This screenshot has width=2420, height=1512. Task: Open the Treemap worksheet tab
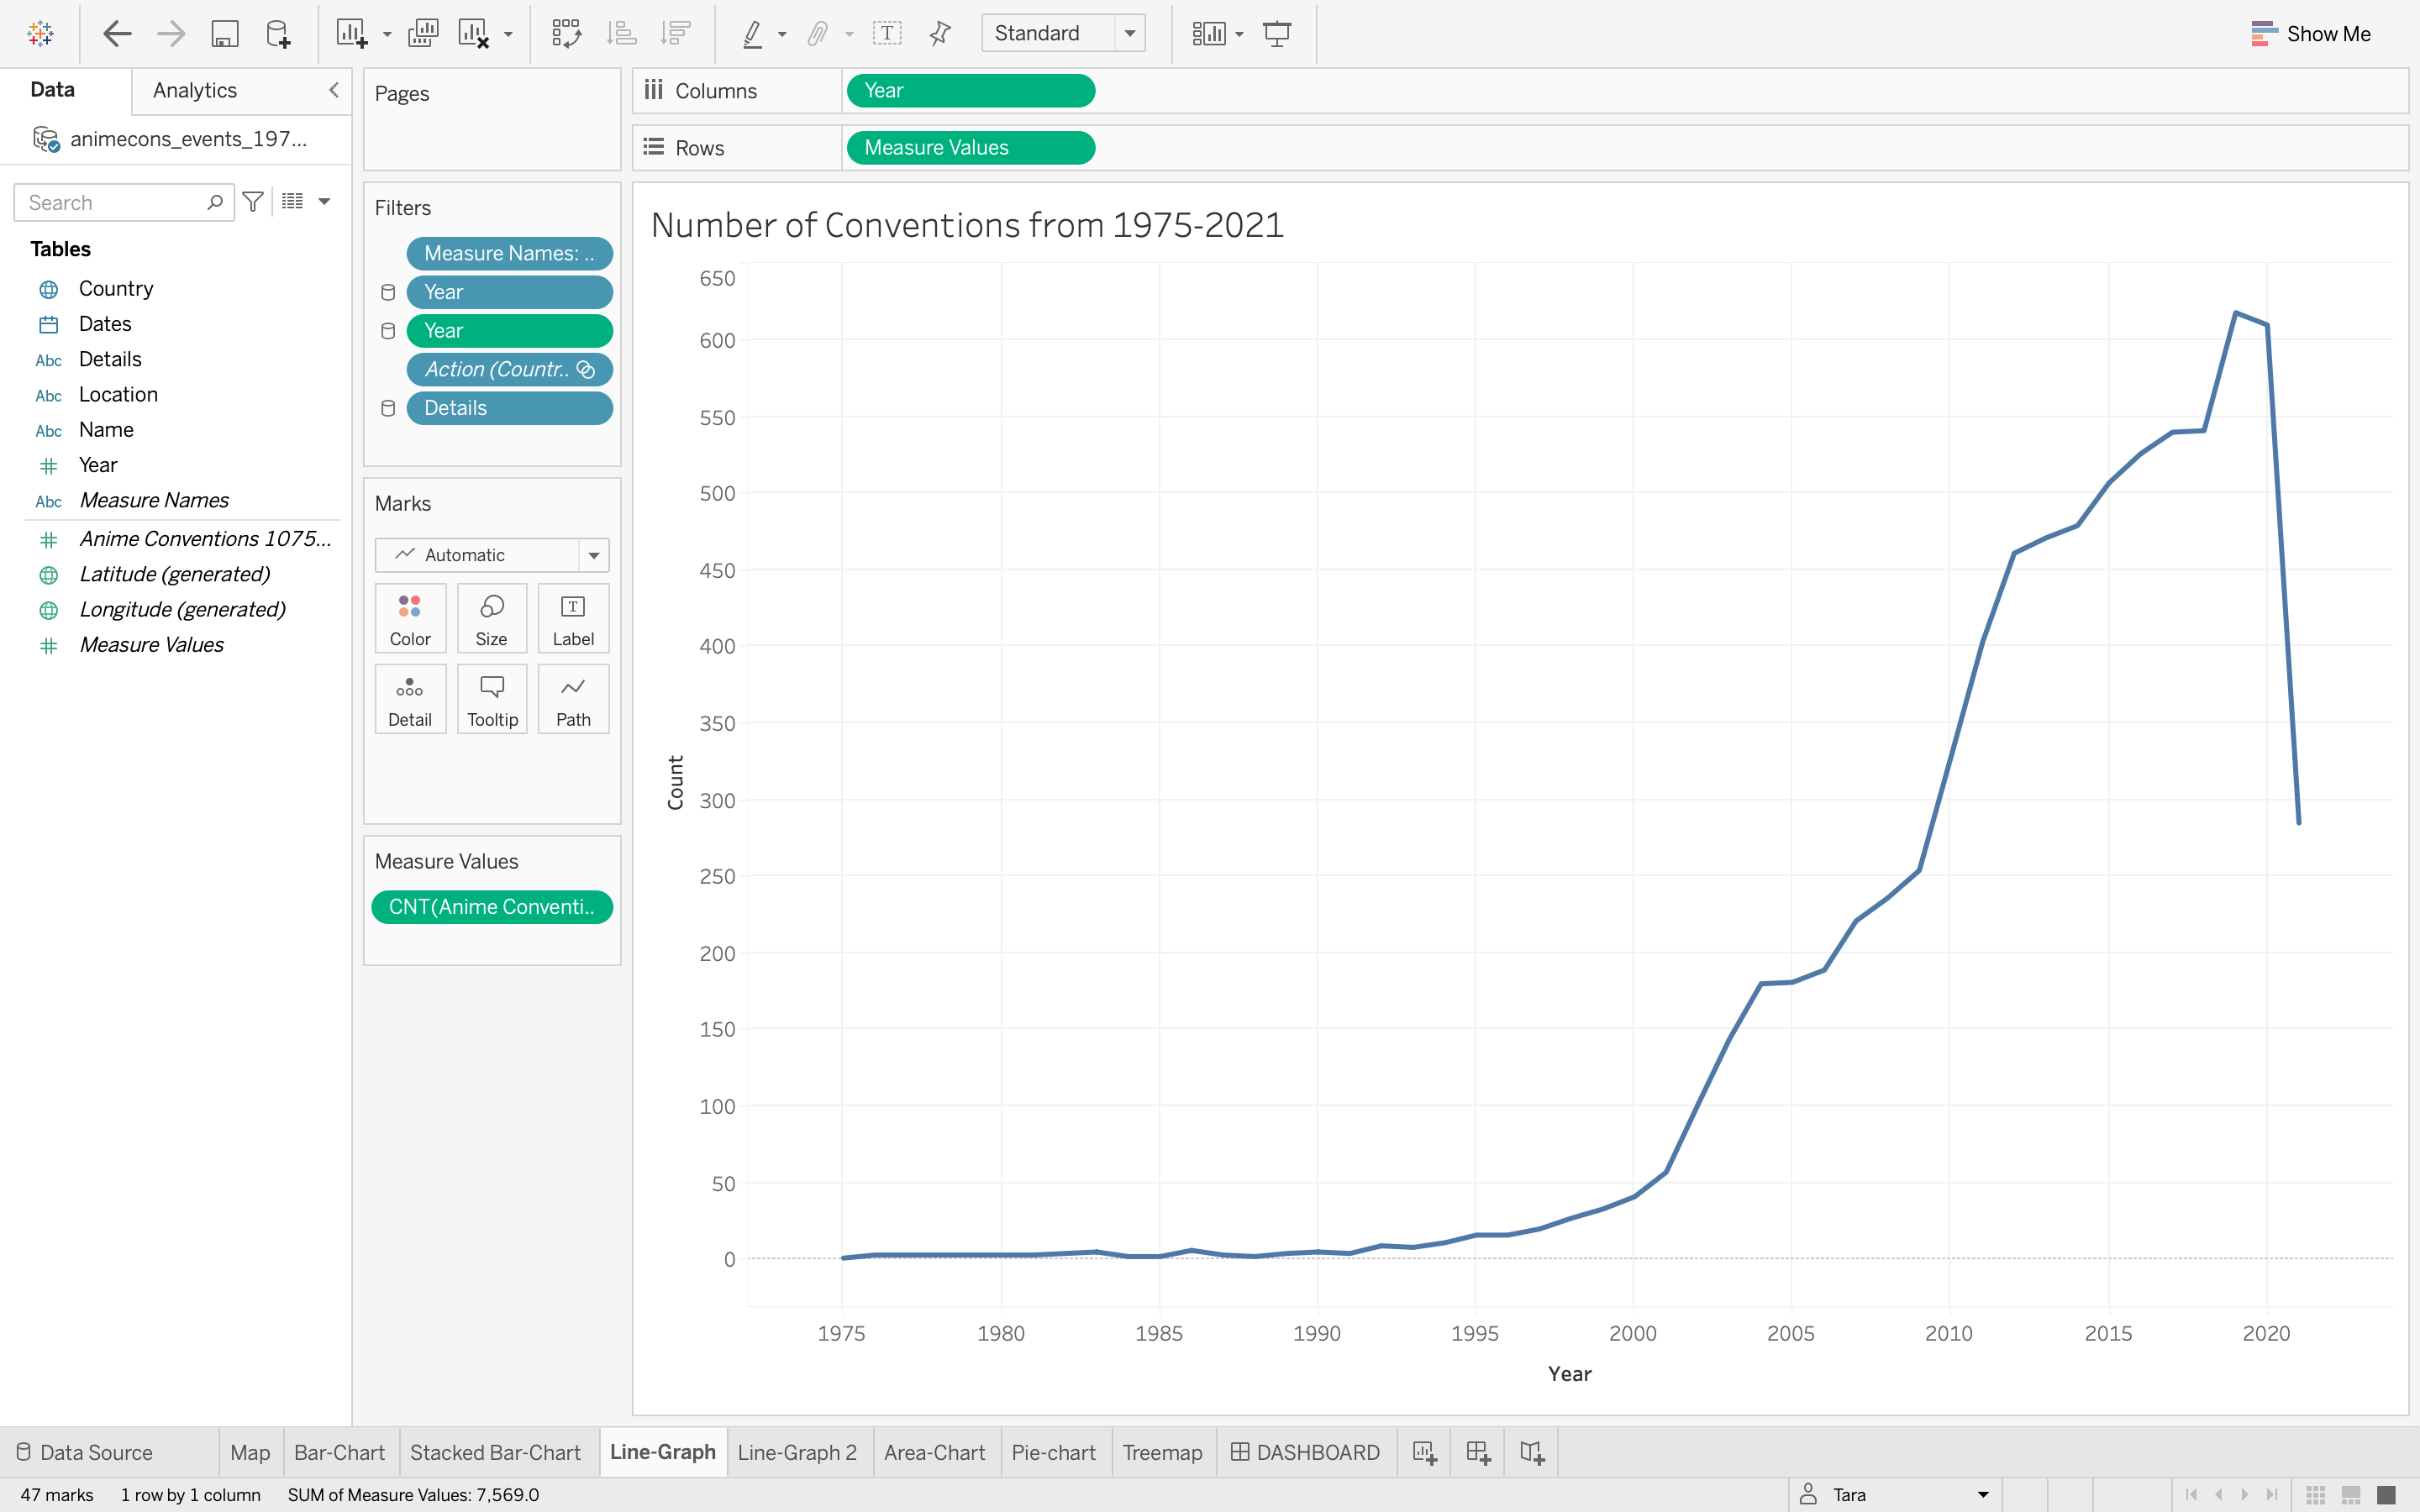[x=1162, y=1452]
